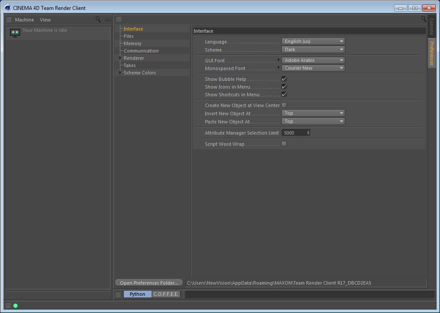Viewport: 440px width, 313px height.
Task: Select the Preferences side tab
Action: coord(431,53)
